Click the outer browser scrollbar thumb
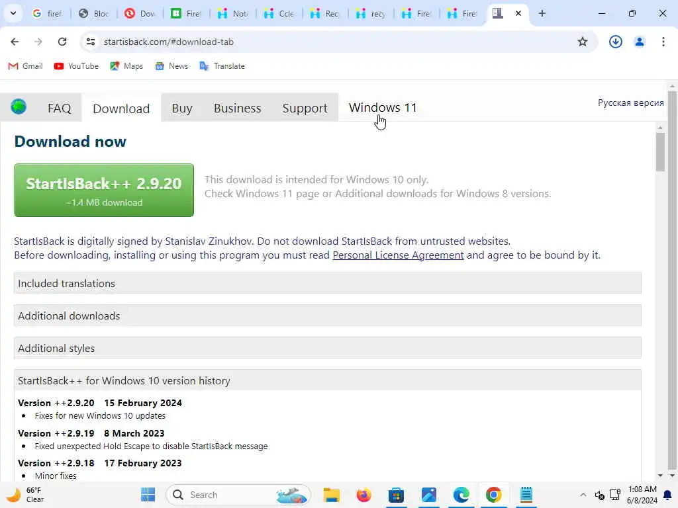Image resolution: width=678 pixels, height=508 pixels. tap(671, 280)
